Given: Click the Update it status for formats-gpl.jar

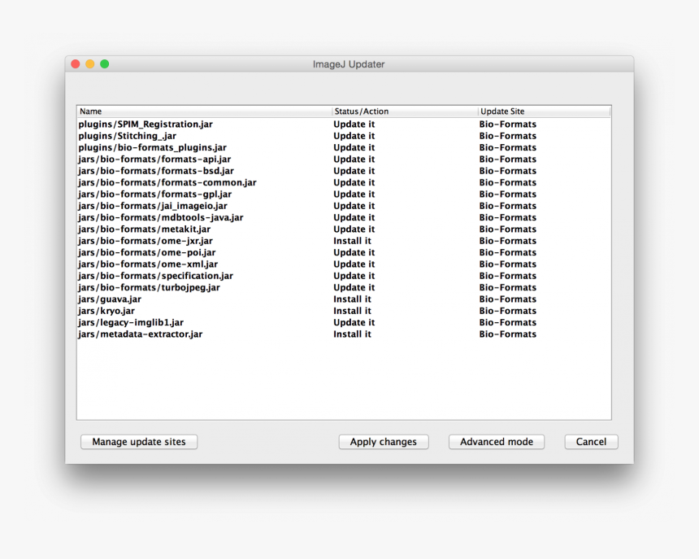Looking at the screenshot, I should [x=354, y=194].
